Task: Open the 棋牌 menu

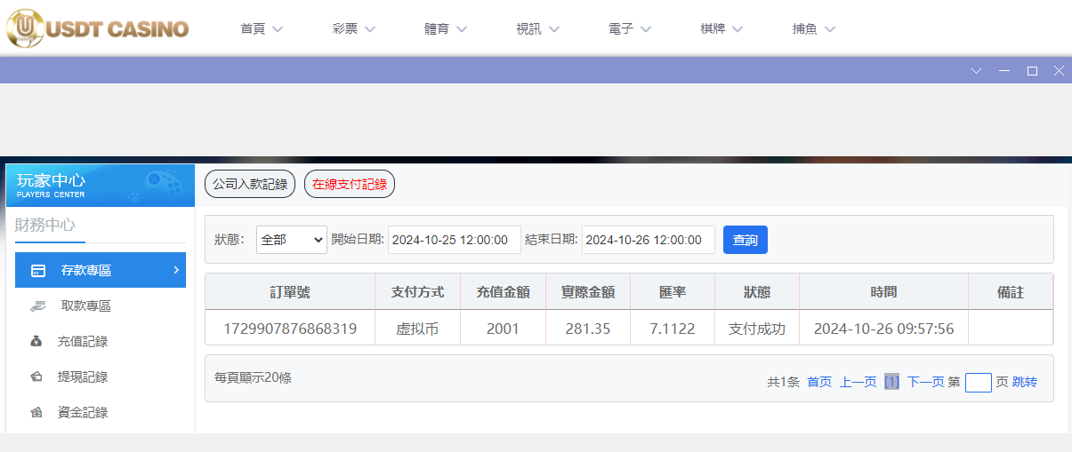Action: pyautogui.click(x=713, y=28)
